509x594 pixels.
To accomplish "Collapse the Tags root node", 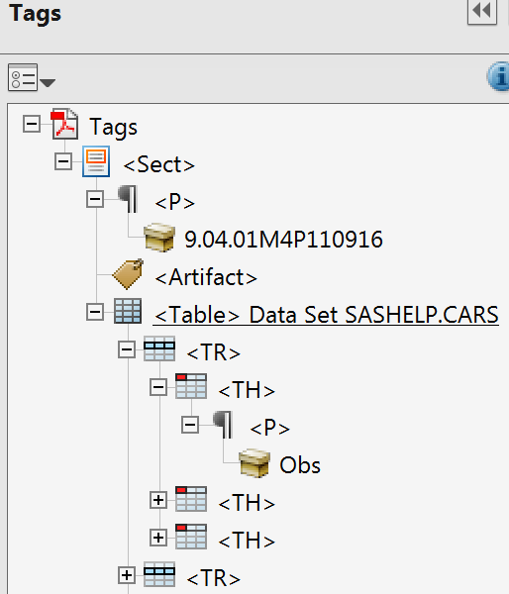I will pyautogui.click(x=32, y=124).
